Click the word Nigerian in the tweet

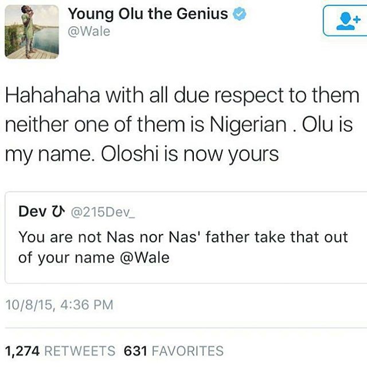[248, 125]
